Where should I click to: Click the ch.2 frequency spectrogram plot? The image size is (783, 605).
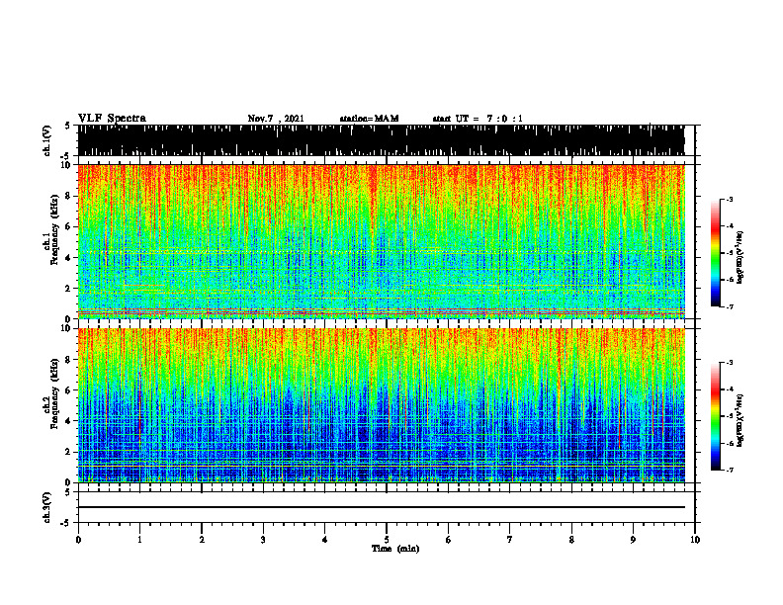[x=382, y=405]
